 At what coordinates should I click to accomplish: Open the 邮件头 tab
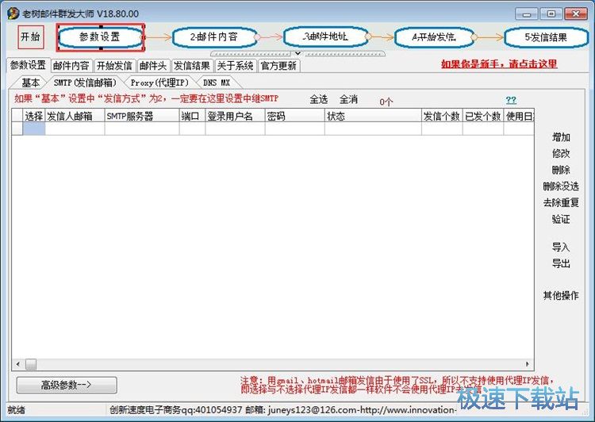153,66
